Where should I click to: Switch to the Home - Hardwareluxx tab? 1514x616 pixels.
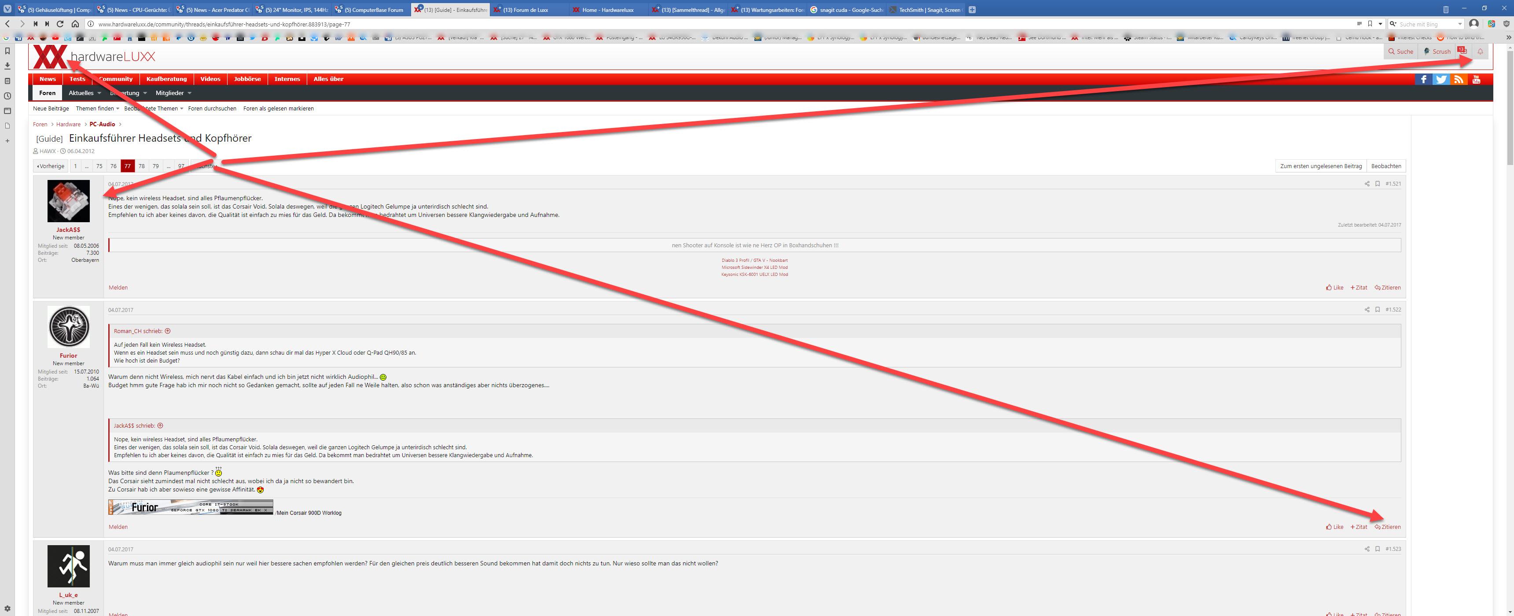[x=608, y=9]
